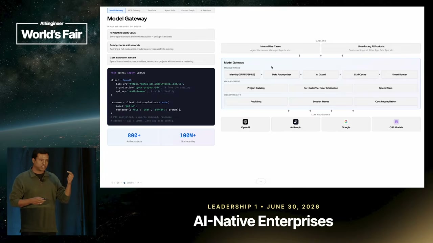433x243 pixels.
Task: Click the timer icon beside 1m10s
Action: [124, 183]
